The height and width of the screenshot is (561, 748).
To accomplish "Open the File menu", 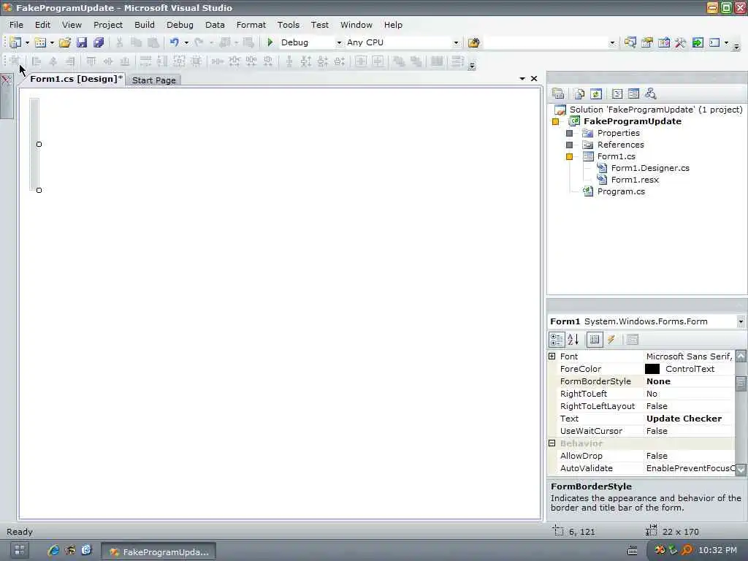I will (x=16, y=25).
